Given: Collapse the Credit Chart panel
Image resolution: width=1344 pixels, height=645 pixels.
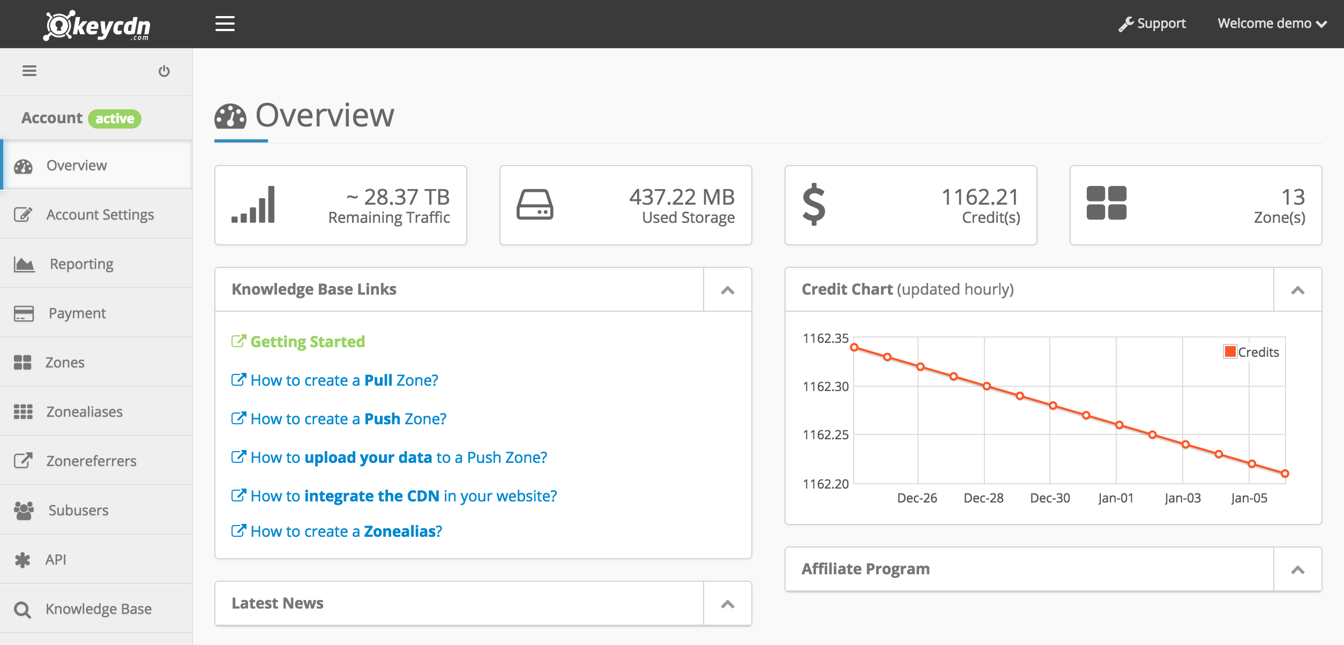Looking at the screenshot, I should pyautogui.click(x=1298, y=289).
